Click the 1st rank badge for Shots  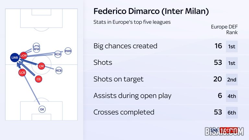(232, 63)
